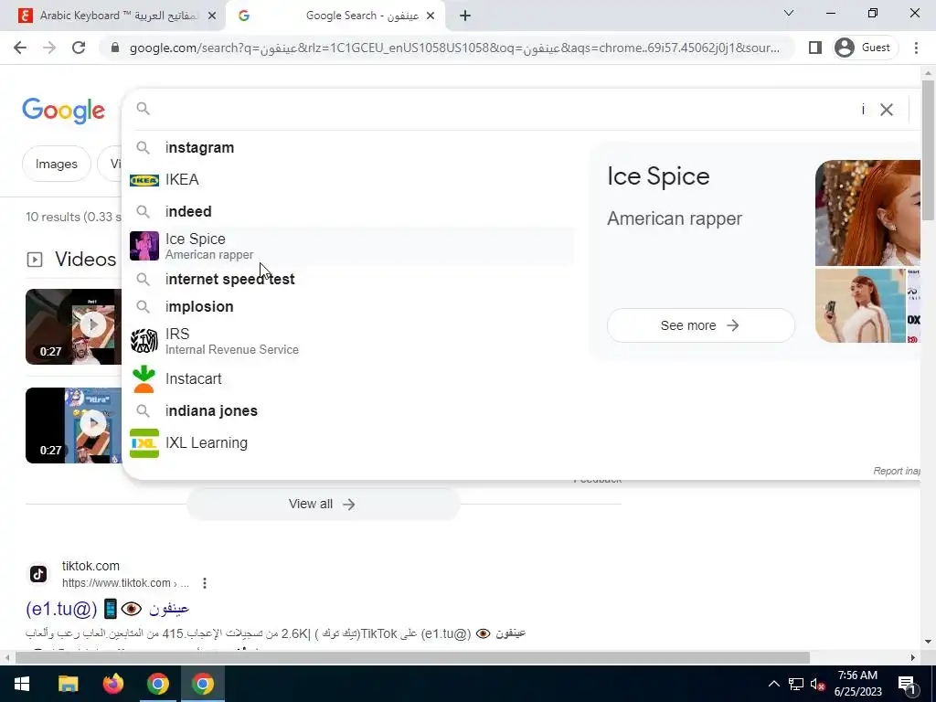This screenshot has height=702, width=936.
Task: Click the browser forward arrow
Action: click(49, 48)
